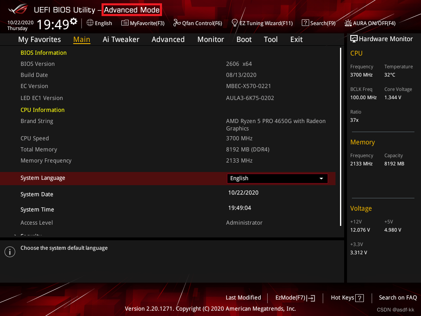
Task: Click the System Date label
Action: [x=37, y=194]
